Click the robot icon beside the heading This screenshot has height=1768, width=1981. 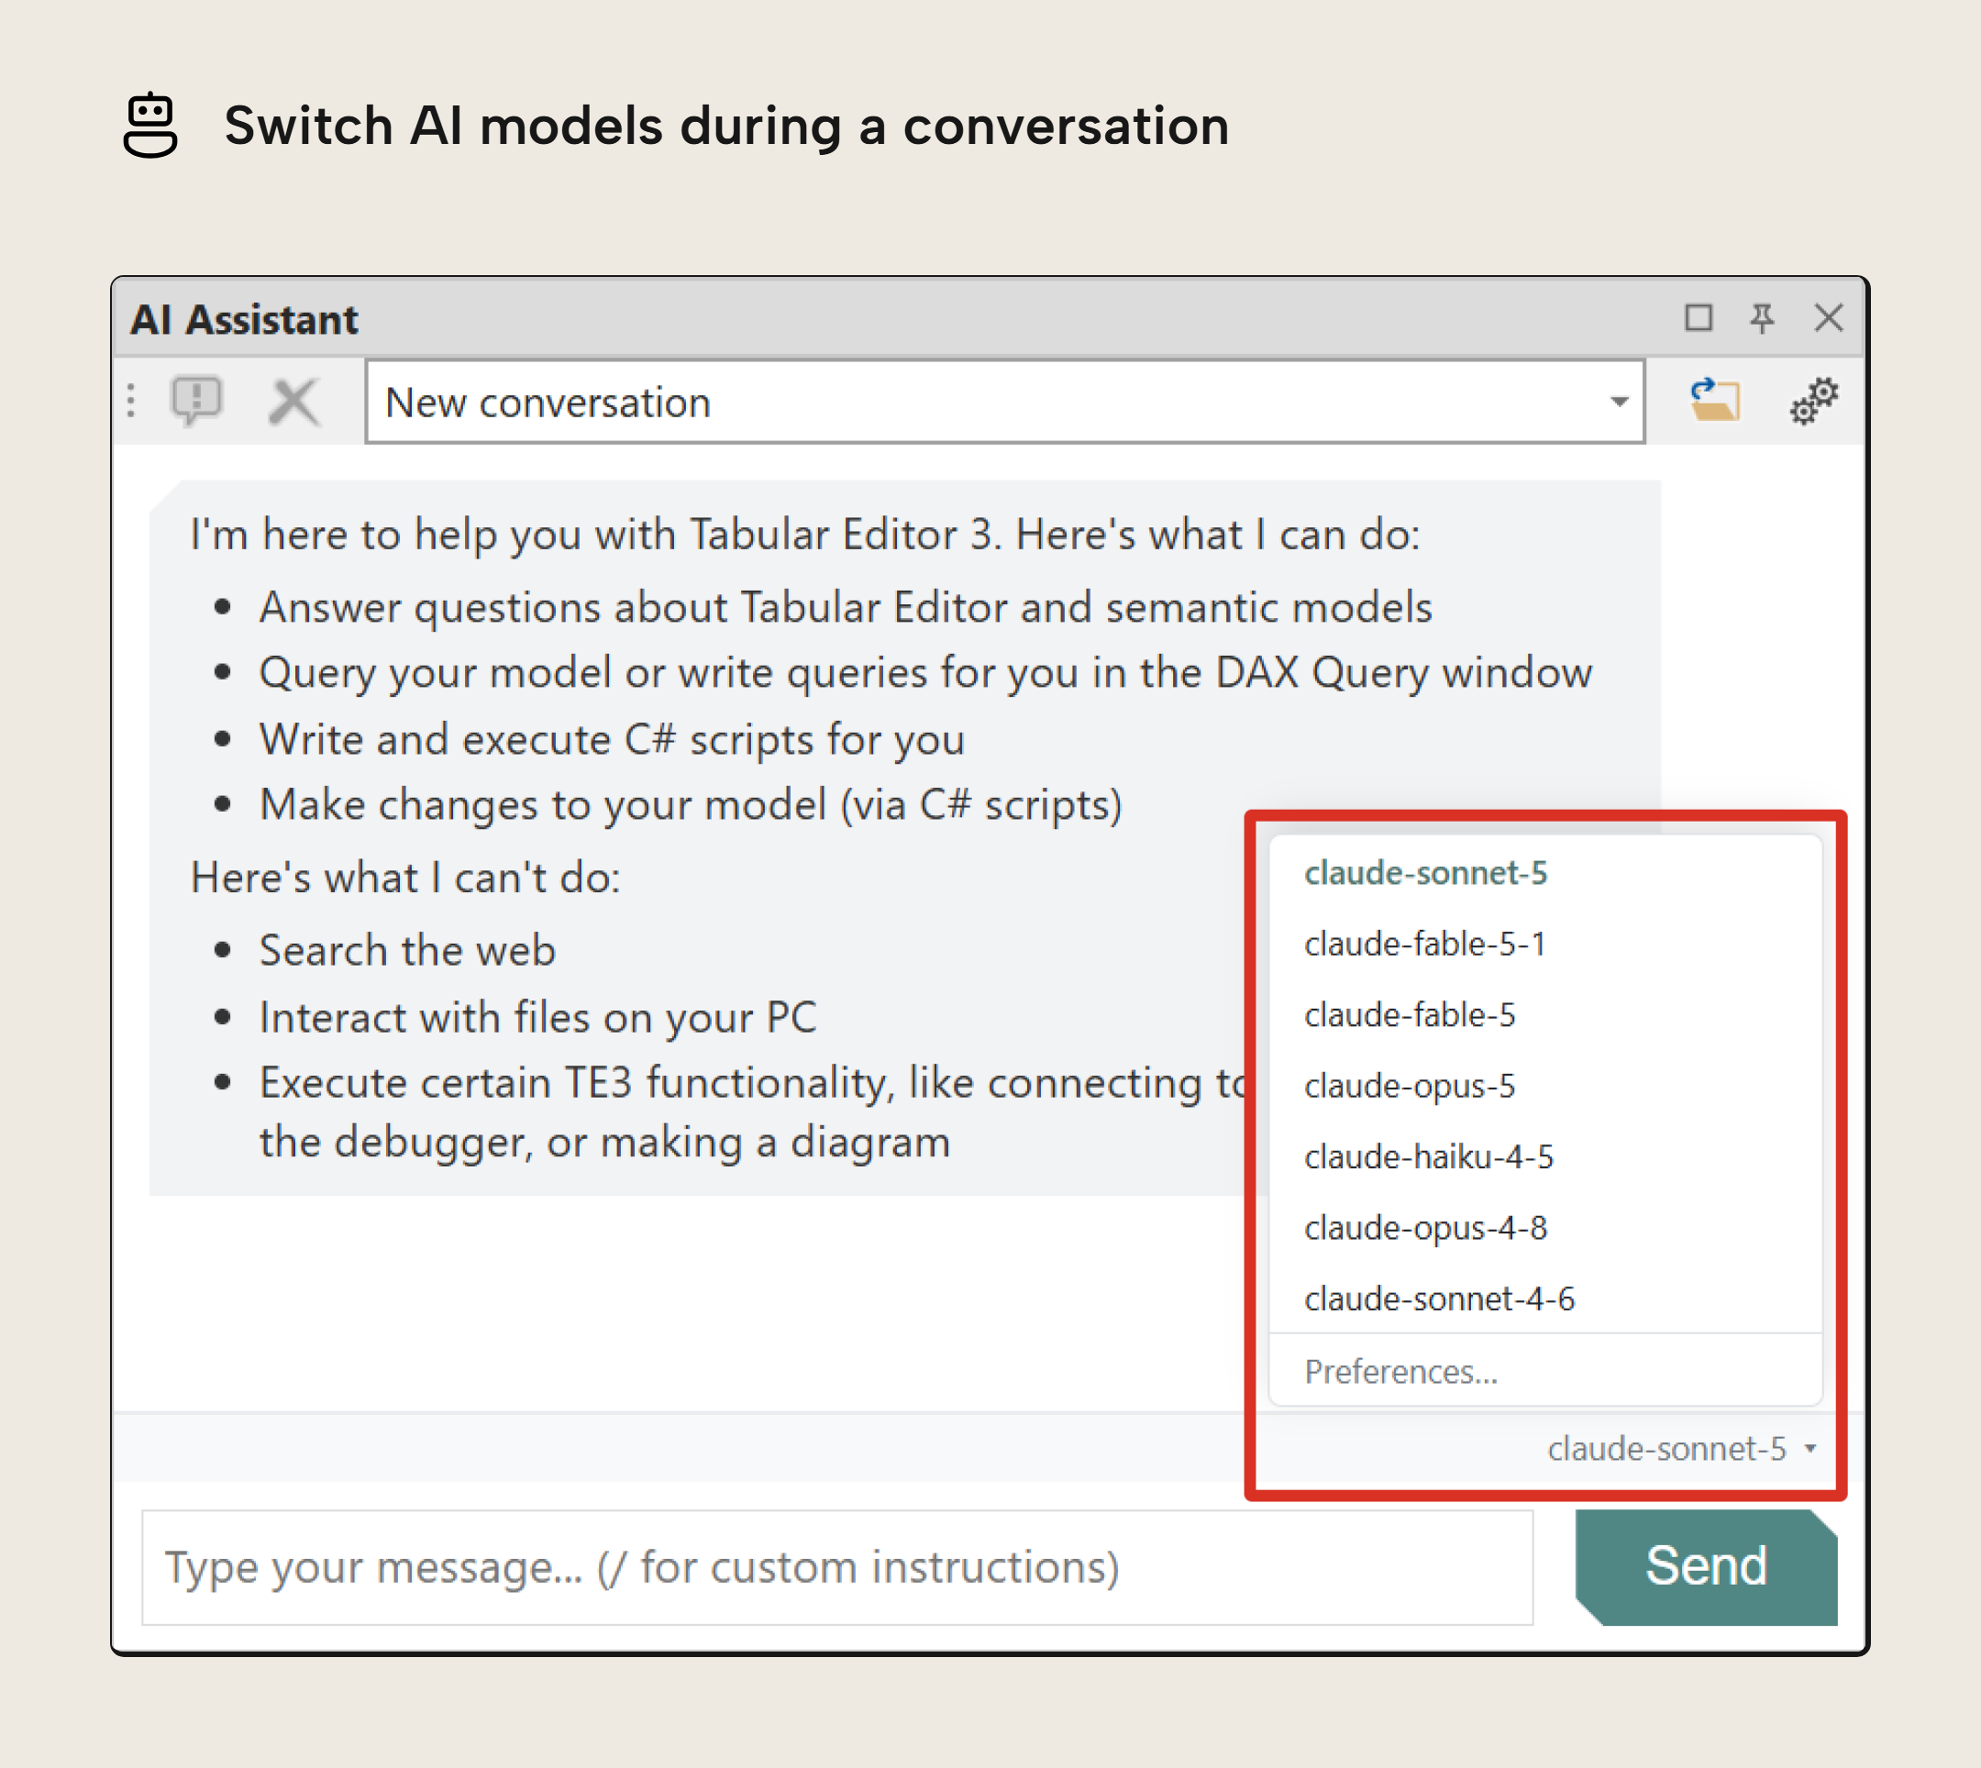tap(150, 125)
